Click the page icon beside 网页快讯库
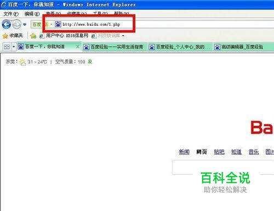274x211 pixels. tap(94, 36)
